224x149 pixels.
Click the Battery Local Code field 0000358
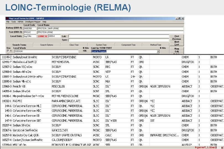point(30,28)
